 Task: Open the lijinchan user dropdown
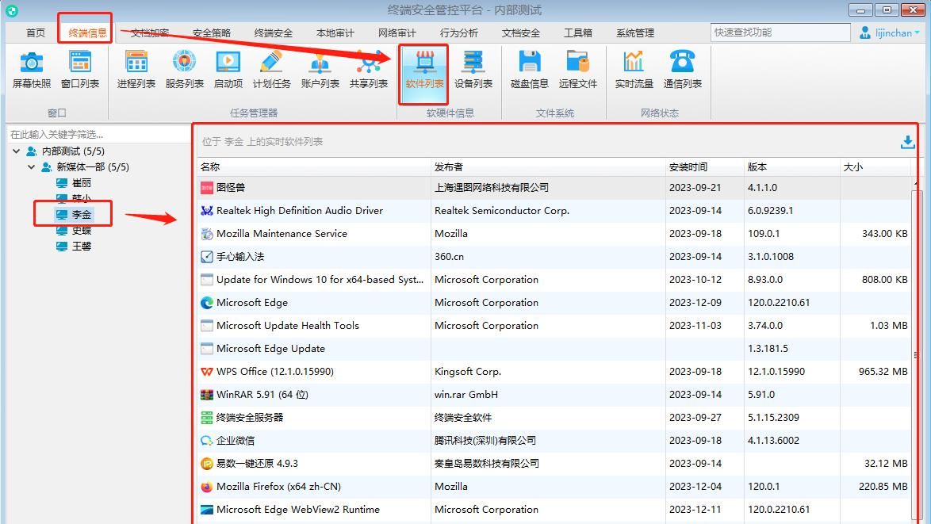pos(890,33)
